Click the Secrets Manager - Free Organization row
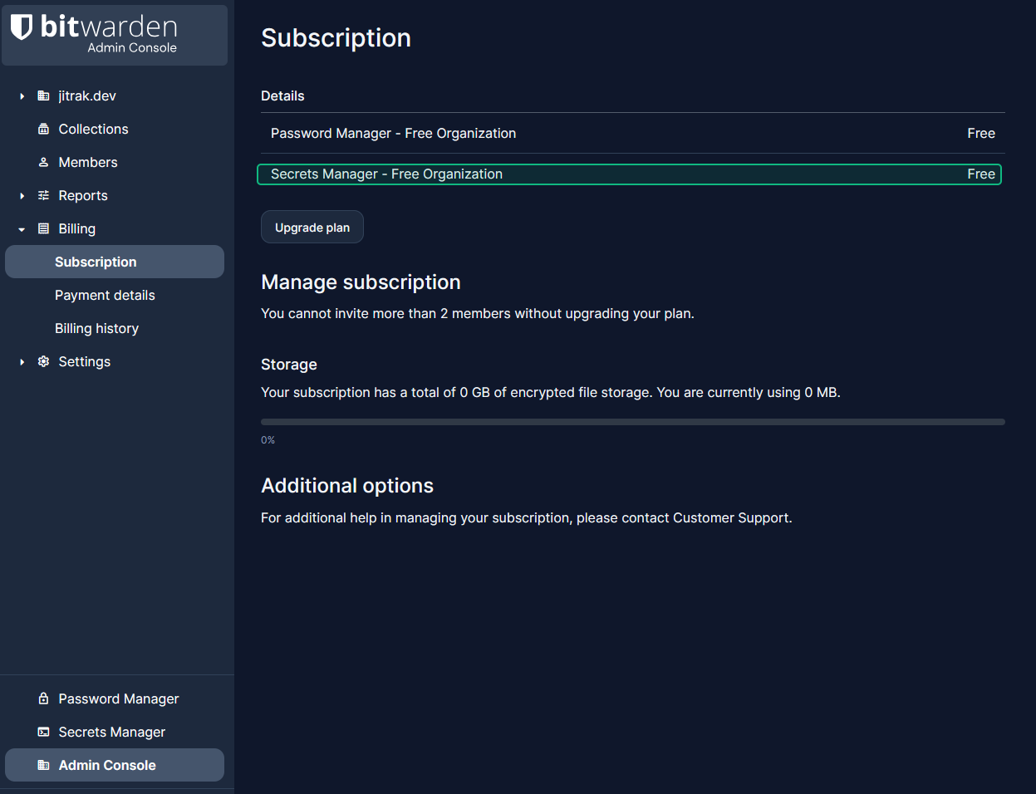This screenshot has height=794, width=1036. pos(630,174)
